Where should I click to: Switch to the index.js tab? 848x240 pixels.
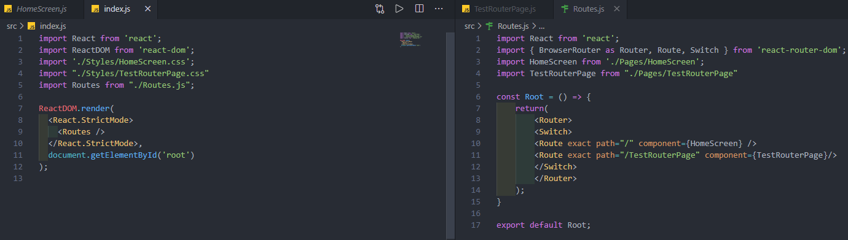pyautogui.click(x=117, y=9)
